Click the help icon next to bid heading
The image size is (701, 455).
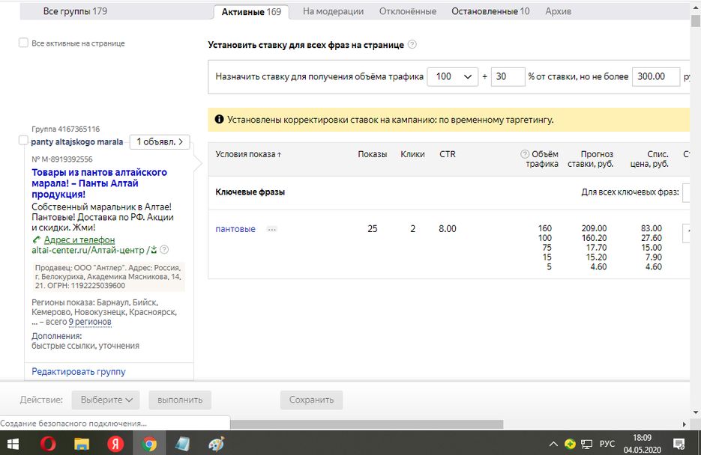(x=412, y=45)
